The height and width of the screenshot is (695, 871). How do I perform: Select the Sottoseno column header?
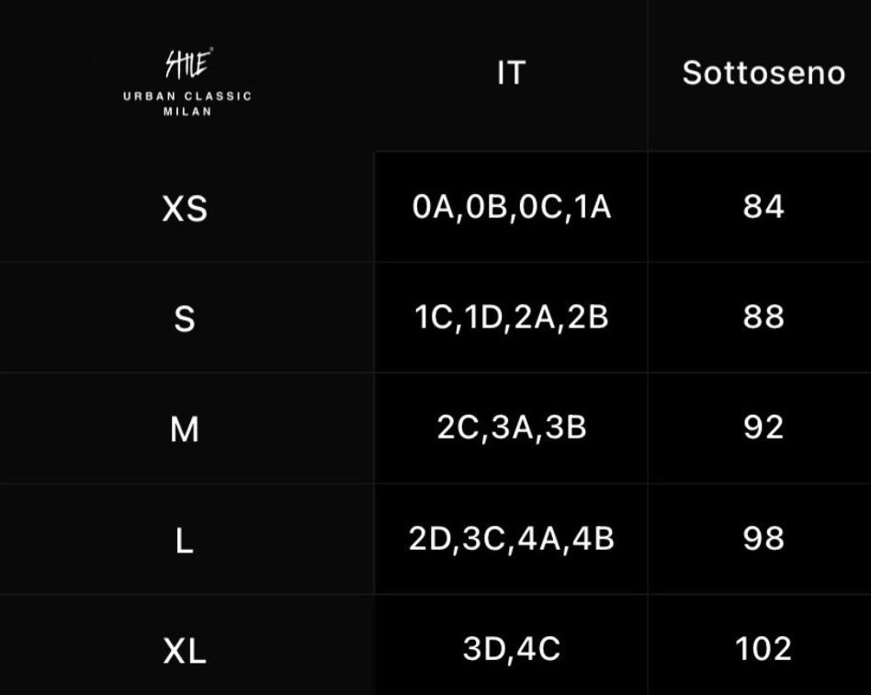coord(764,73)
